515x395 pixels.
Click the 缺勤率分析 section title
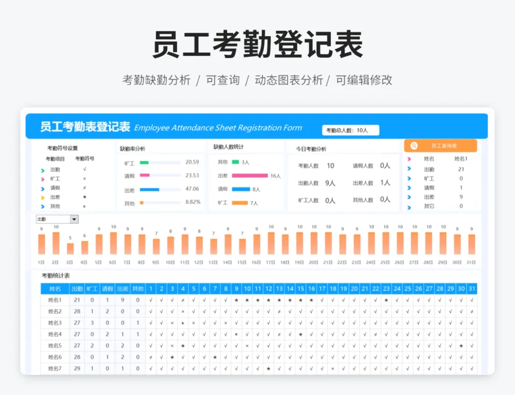pyautogui.click(x=133, y=149)
